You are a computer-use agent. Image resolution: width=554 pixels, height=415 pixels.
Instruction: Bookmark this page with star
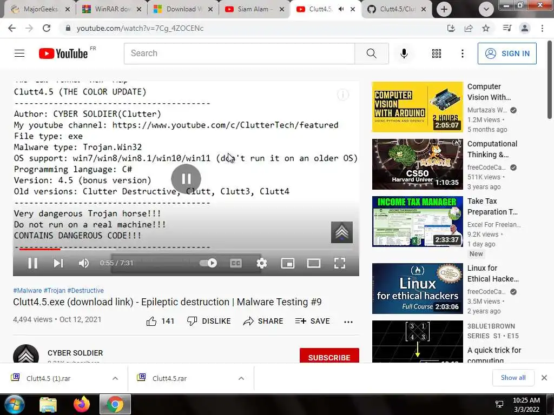(486, 28)
